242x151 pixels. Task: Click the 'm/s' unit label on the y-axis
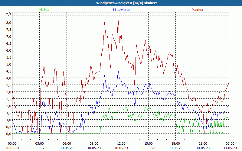point(8,14)
